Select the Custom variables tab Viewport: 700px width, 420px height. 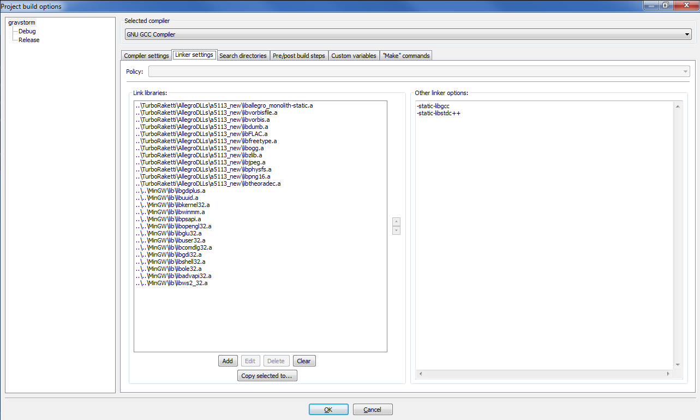click(354, 56)
